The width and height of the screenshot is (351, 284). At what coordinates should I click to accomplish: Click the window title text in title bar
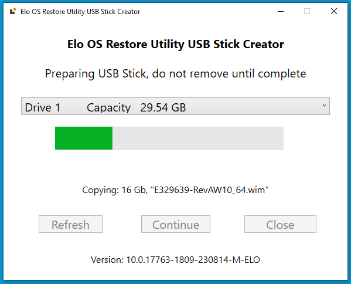[x=80, y=11]
